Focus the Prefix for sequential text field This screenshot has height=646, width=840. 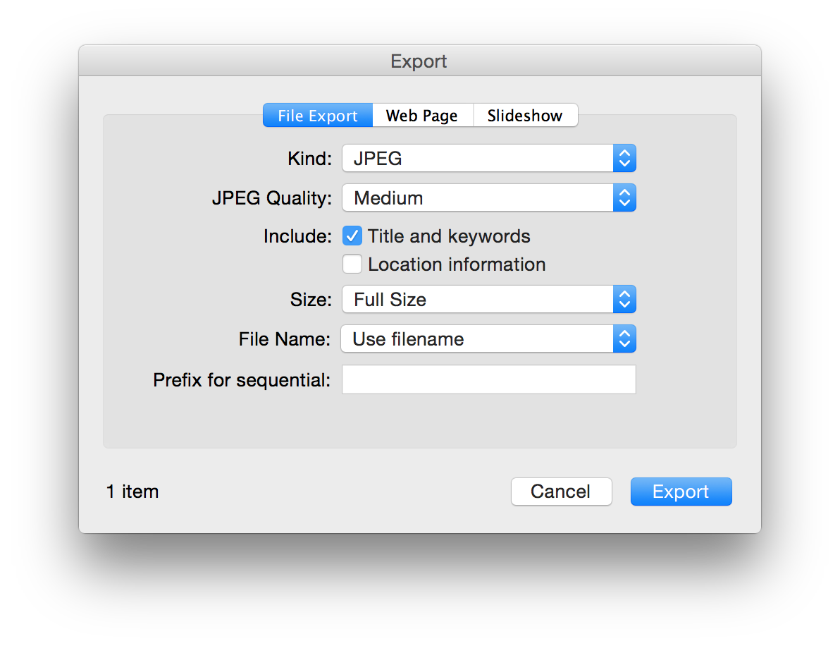(x=488, y=379)
